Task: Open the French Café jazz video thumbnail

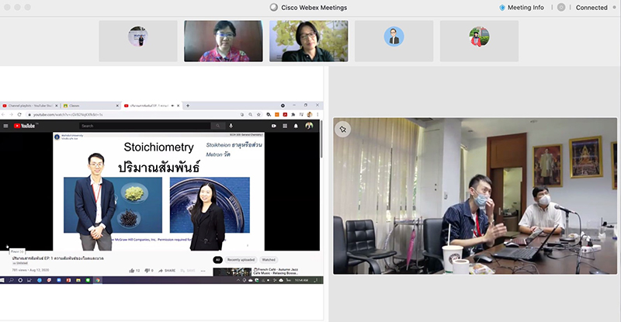Action: pyautogui.click(x=231, y=272)
